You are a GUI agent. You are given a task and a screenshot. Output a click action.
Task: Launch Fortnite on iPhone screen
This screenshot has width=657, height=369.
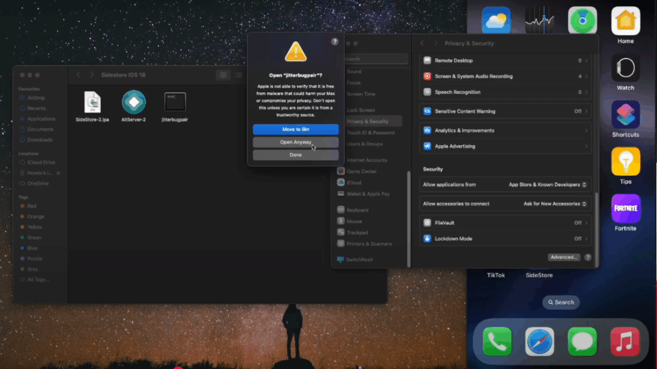click(x=625, y=209)
